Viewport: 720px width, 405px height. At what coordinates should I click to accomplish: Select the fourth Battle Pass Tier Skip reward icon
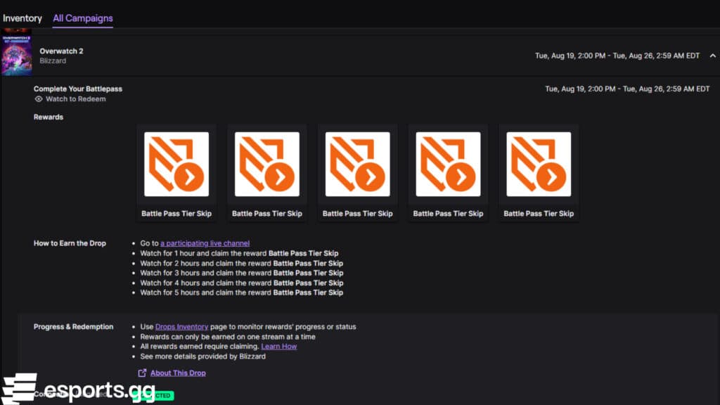click(x=449, y=165)
